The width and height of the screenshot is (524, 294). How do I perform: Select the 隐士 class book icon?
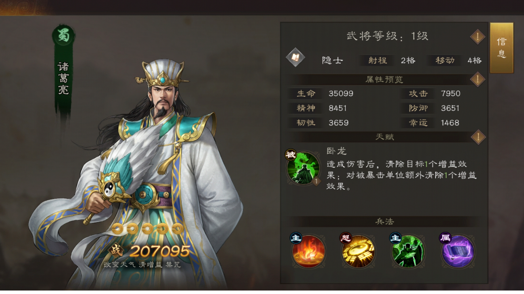click(x=295, y=57)
